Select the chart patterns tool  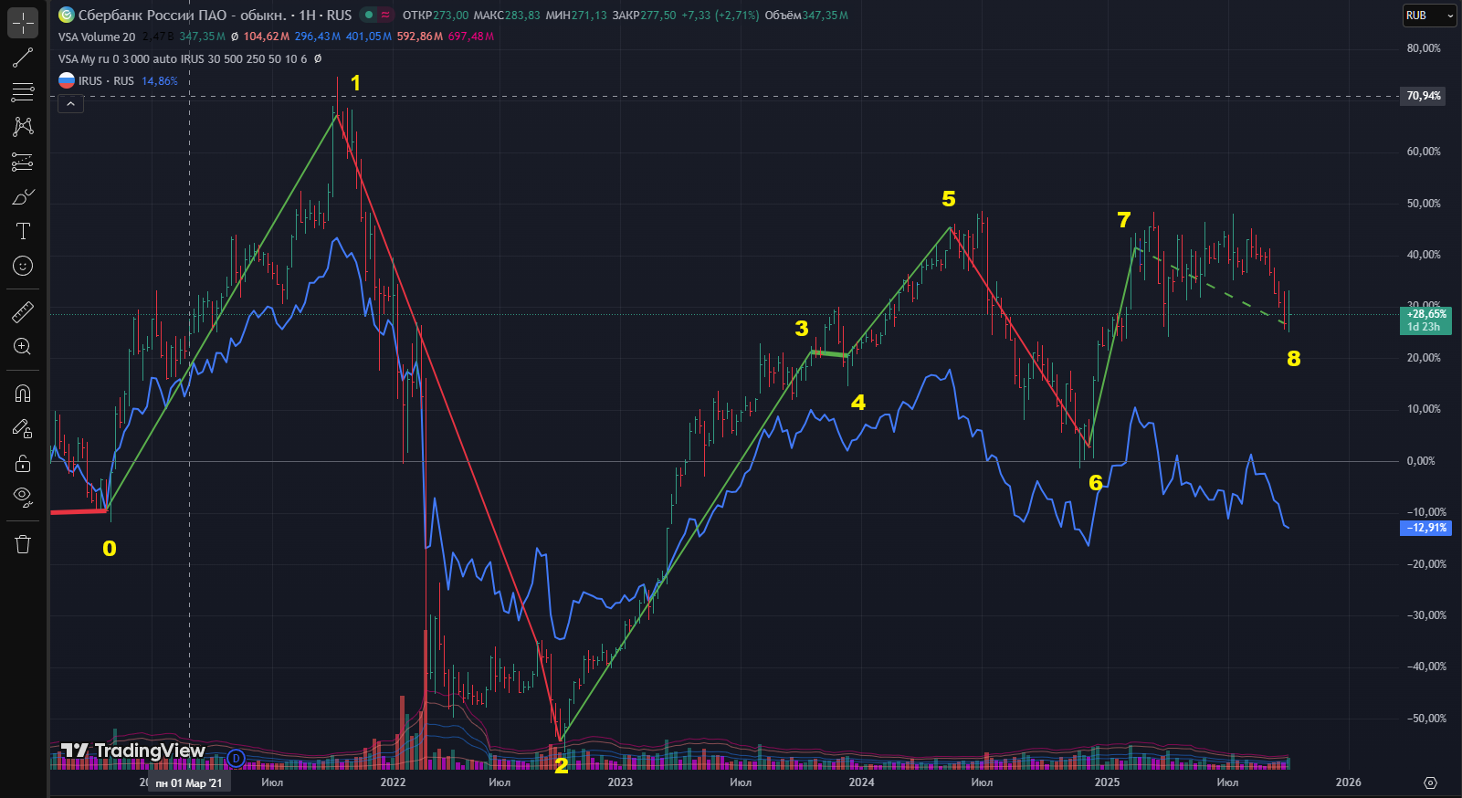pos(23,126)
